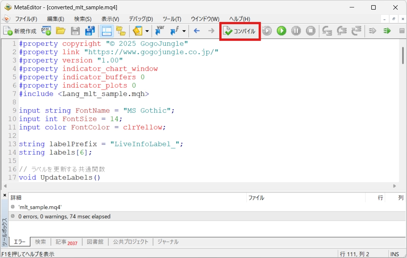407x258 pixels.
Task: Create a new project via toolbar icon
Action: coord(46,31)
